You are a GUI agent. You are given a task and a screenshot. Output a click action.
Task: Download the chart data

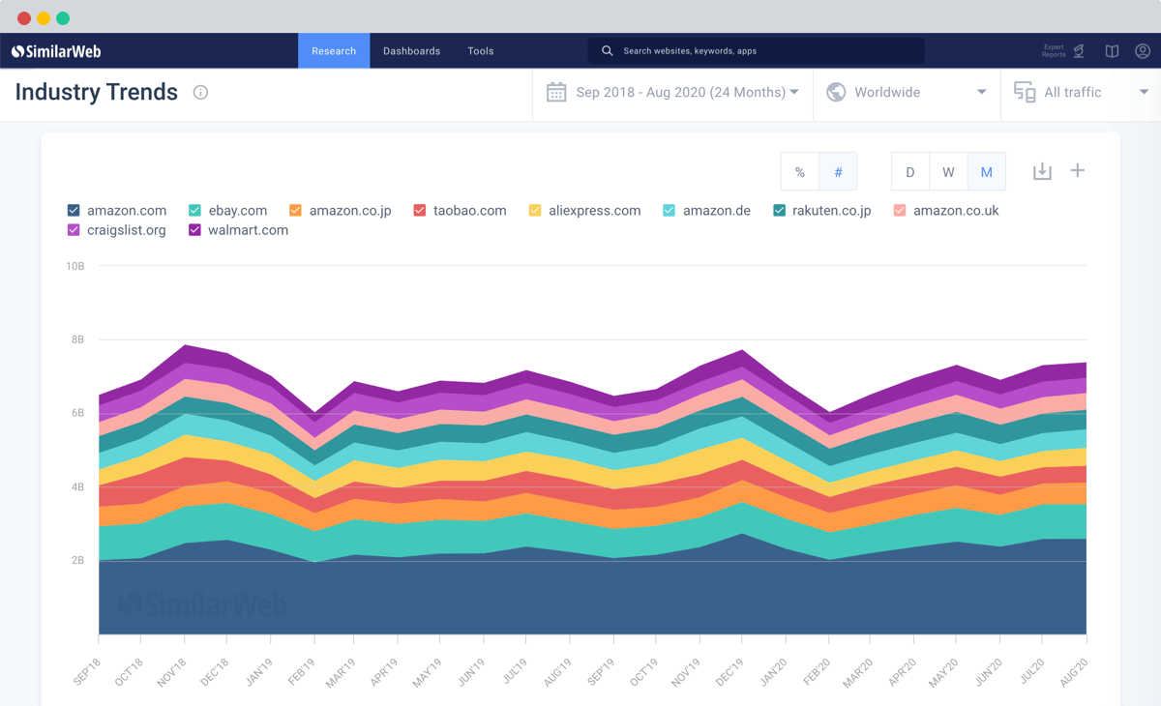click(x=1042, y=171)
